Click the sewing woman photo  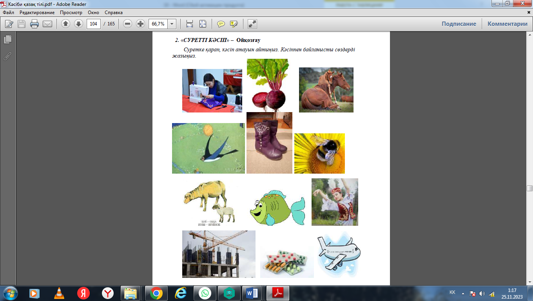[x=212, y=91]
